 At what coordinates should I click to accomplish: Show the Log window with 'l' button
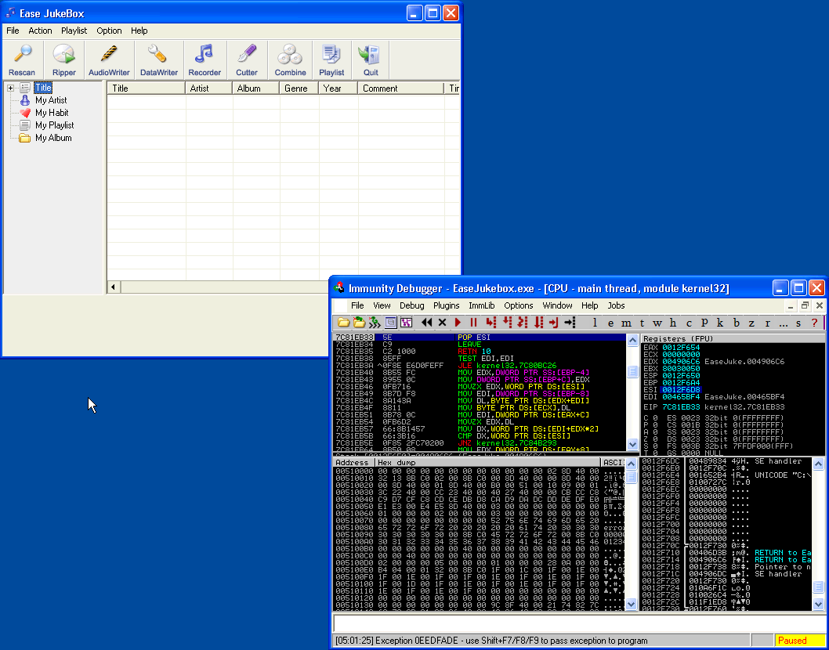click(595, 323)
